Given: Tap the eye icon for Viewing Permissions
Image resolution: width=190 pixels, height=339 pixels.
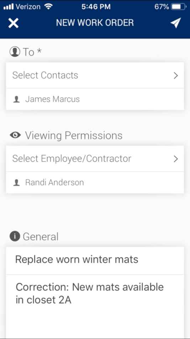Looking at the screenshot, I should (x=15, y=135).
